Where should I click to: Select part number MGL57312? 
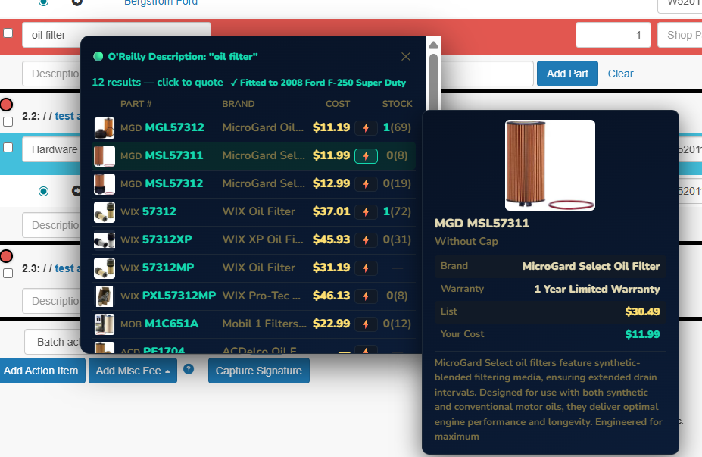175,127
